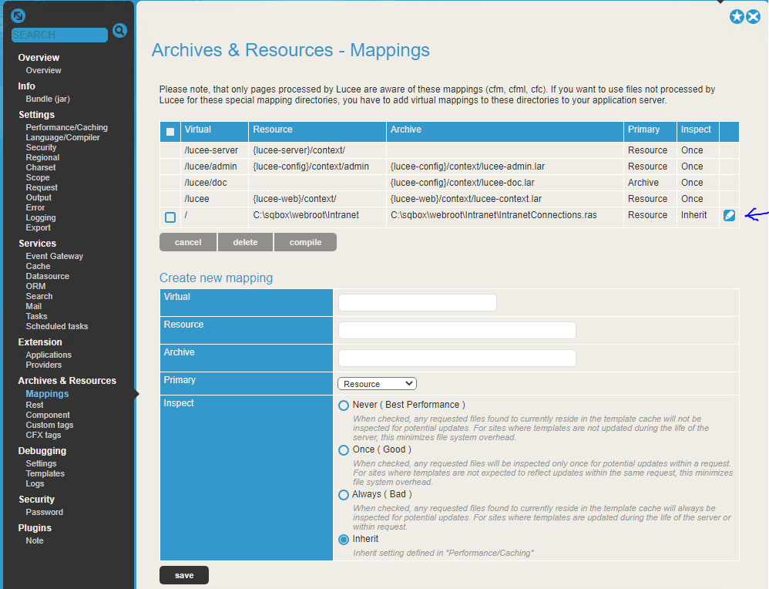The image size is (769, 589).
Task: Focus the sidebar SEARCH field
Action: point(59,35)
